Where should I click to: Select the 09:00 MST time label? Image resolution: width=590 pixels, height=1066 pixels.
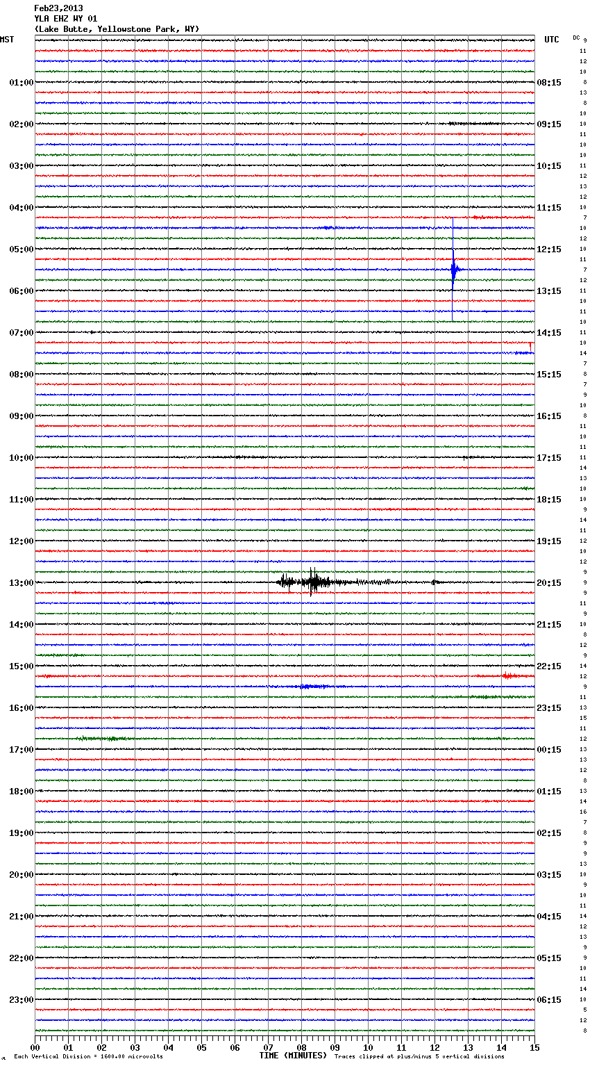tap(22, 416)
